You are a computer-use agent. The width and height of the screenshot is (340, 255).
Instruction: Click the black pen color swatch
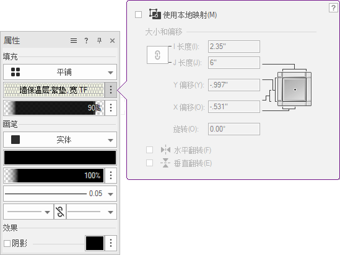point(60,158)
